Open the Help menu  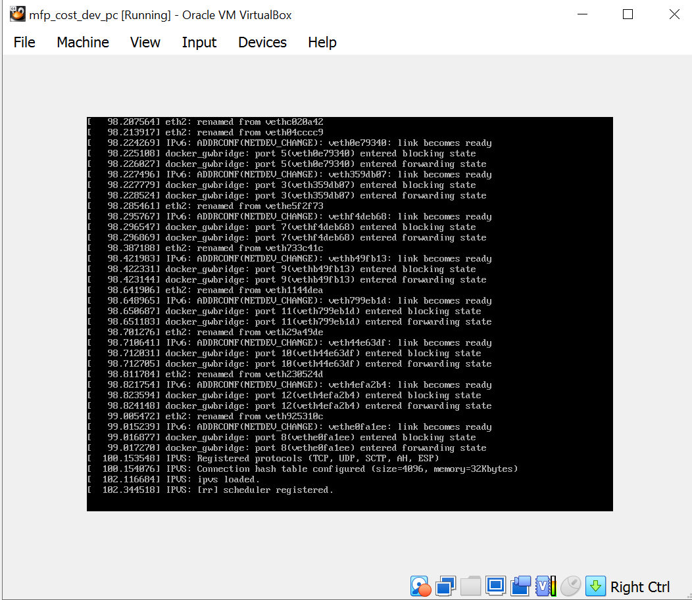pyautogui.click(x=322, y=42)
